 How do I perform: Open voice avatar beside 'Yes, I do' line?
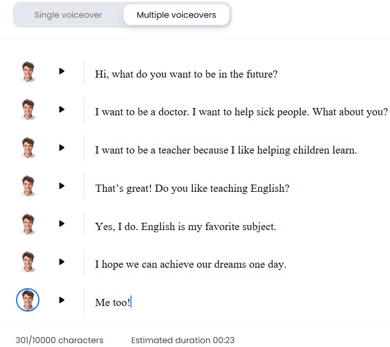(x=28, y=224)
